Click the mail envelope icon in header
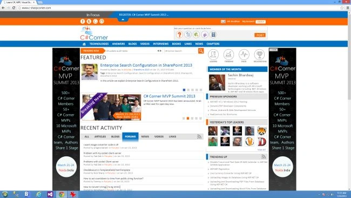The height and width of the screenshot is (198, 351). (223, 22)
